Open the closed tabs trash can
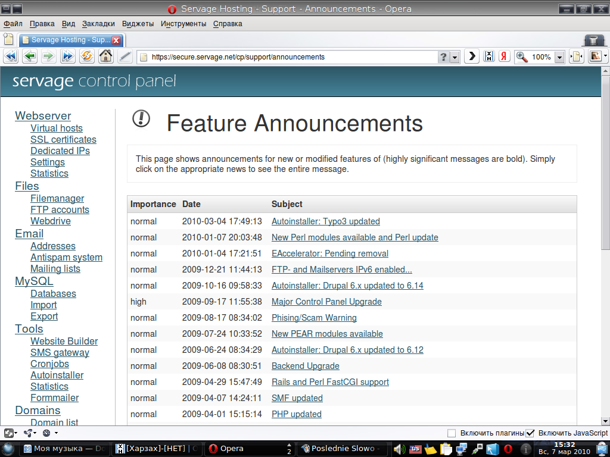This screenshot has height=457, width=610. click(x=593, y=40)
